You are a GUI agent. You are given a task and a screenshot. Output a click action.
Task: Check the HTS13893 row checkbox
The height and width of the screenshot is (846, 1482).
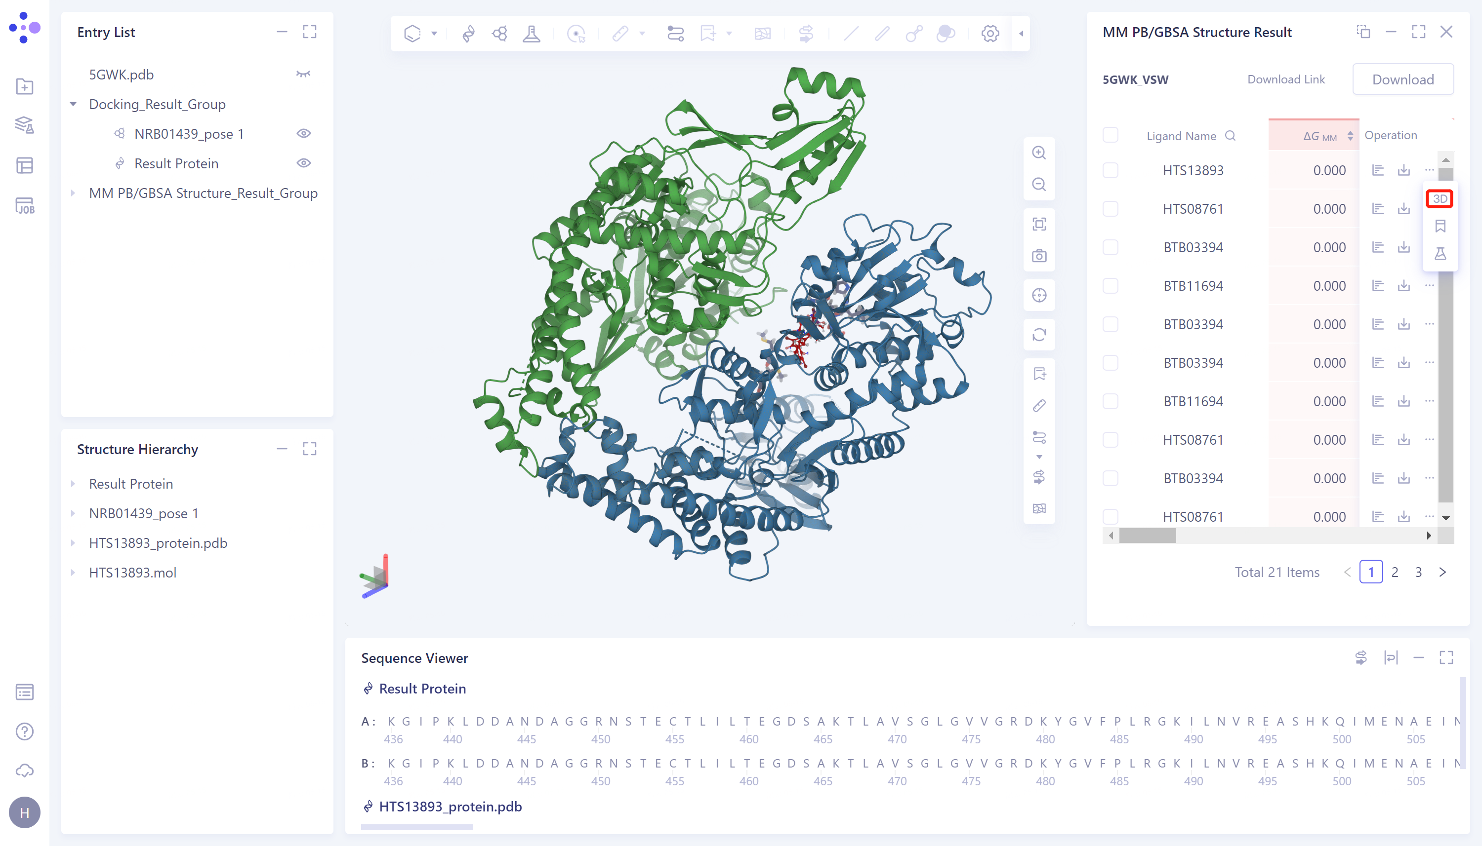tap(1110, 170)
